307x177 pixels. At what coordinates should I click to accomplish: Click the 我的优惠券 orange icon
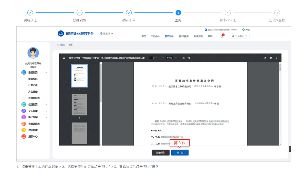pos(24,124)
